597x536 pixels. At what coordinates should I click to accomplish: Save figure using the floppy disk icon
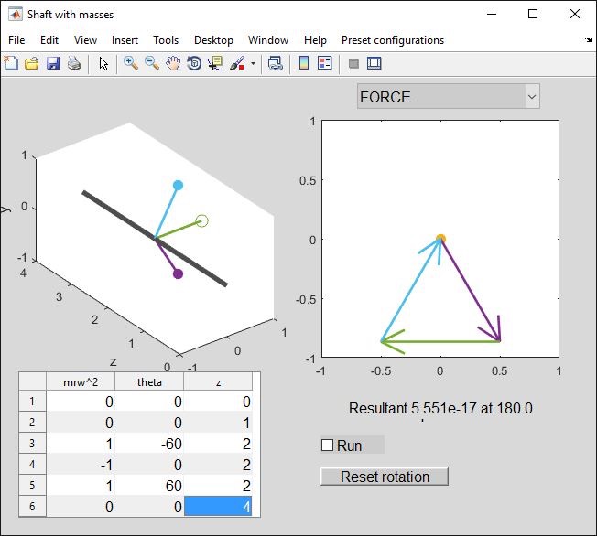tap(52, 63)
